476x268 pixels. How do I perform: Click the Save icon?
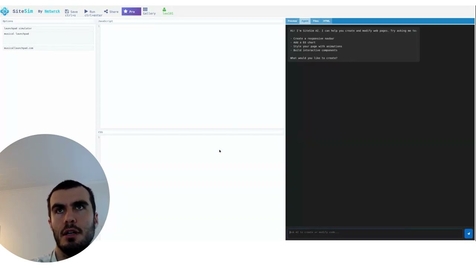coord(67,12)
